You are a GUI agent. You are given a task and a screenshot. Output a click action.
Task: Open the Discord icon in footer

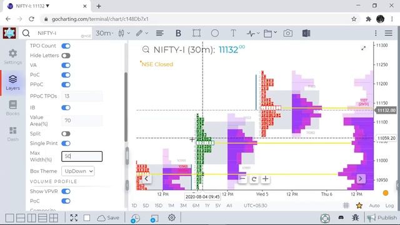coord(341,218)
